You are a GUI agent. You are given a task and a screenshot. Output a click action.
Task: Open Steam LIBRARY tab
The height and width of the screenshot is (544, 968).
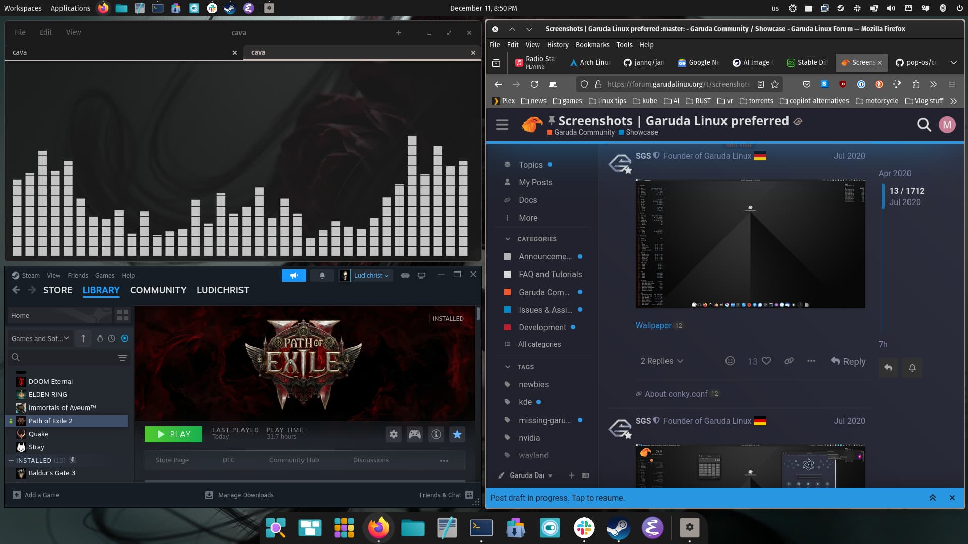101,290
